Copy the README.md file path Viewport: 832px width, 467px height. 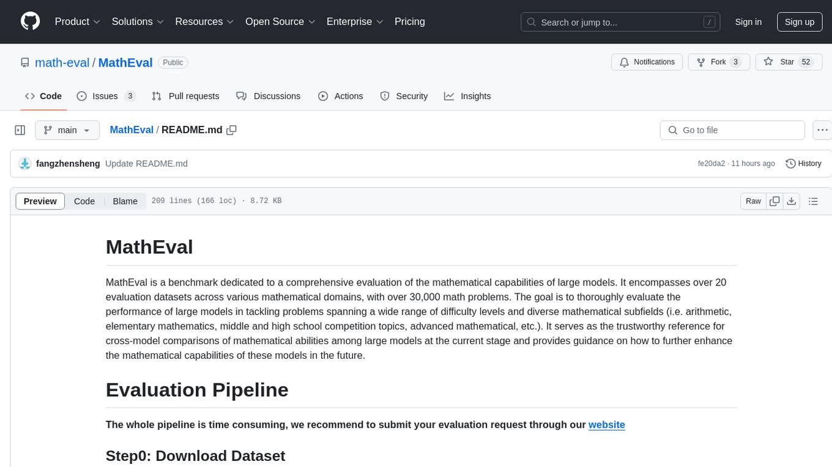click(232, 130)
